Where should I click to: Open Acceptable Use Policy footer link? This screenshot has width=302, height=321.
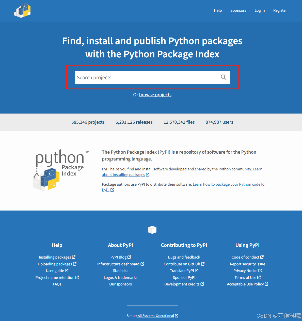pos(248,284)
